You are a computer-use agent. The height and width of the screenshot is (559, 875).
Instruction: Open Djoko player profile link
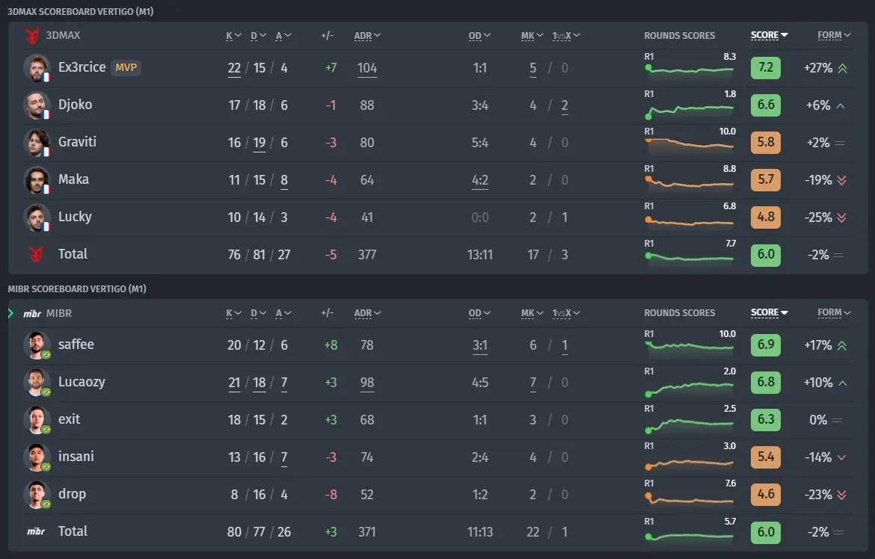(76, 105)
